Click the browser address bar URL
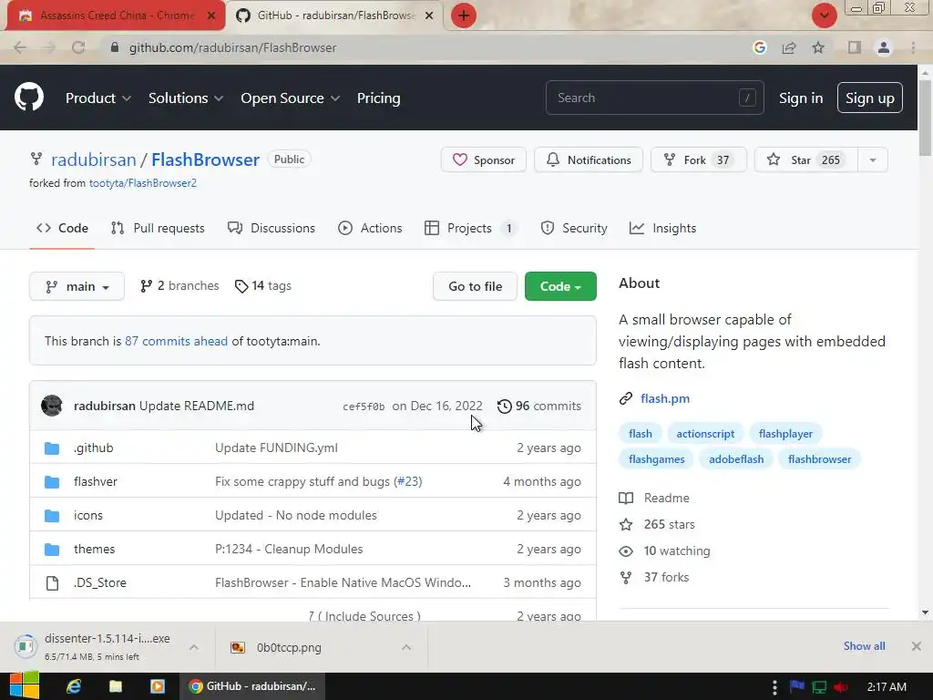 point(232,47)
